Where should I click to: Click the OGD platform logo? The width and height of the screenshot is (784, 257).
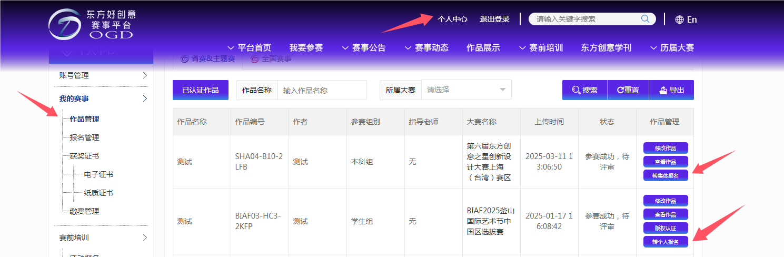coord(92,24)
